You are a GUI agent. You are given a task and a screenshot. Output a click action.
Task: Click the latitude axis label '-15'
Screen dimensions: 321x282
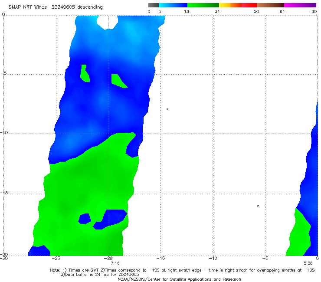[4, 193]
